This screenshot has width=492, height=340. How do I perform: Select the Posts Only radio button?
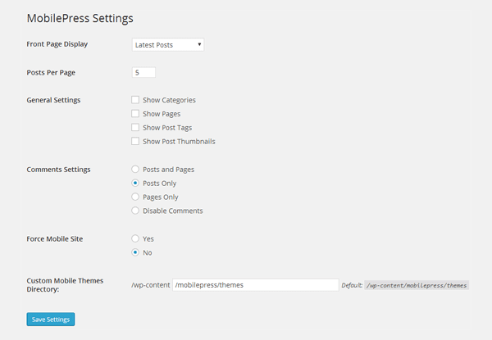tap(135, 183)
